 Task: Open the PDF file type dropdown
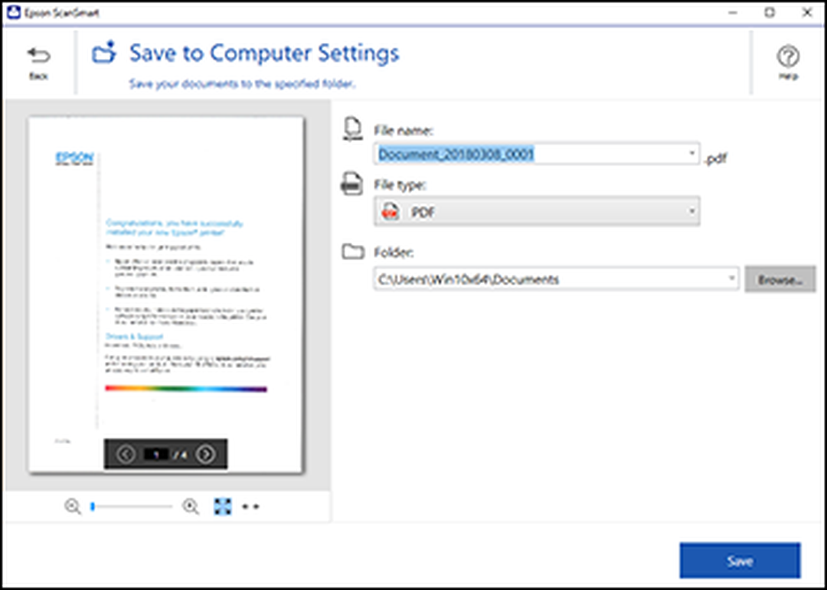point(537,211)
